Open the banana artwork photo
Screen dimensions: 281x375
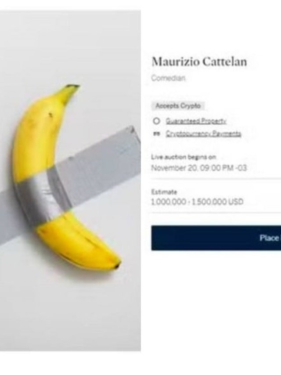[x=70, y=180]
